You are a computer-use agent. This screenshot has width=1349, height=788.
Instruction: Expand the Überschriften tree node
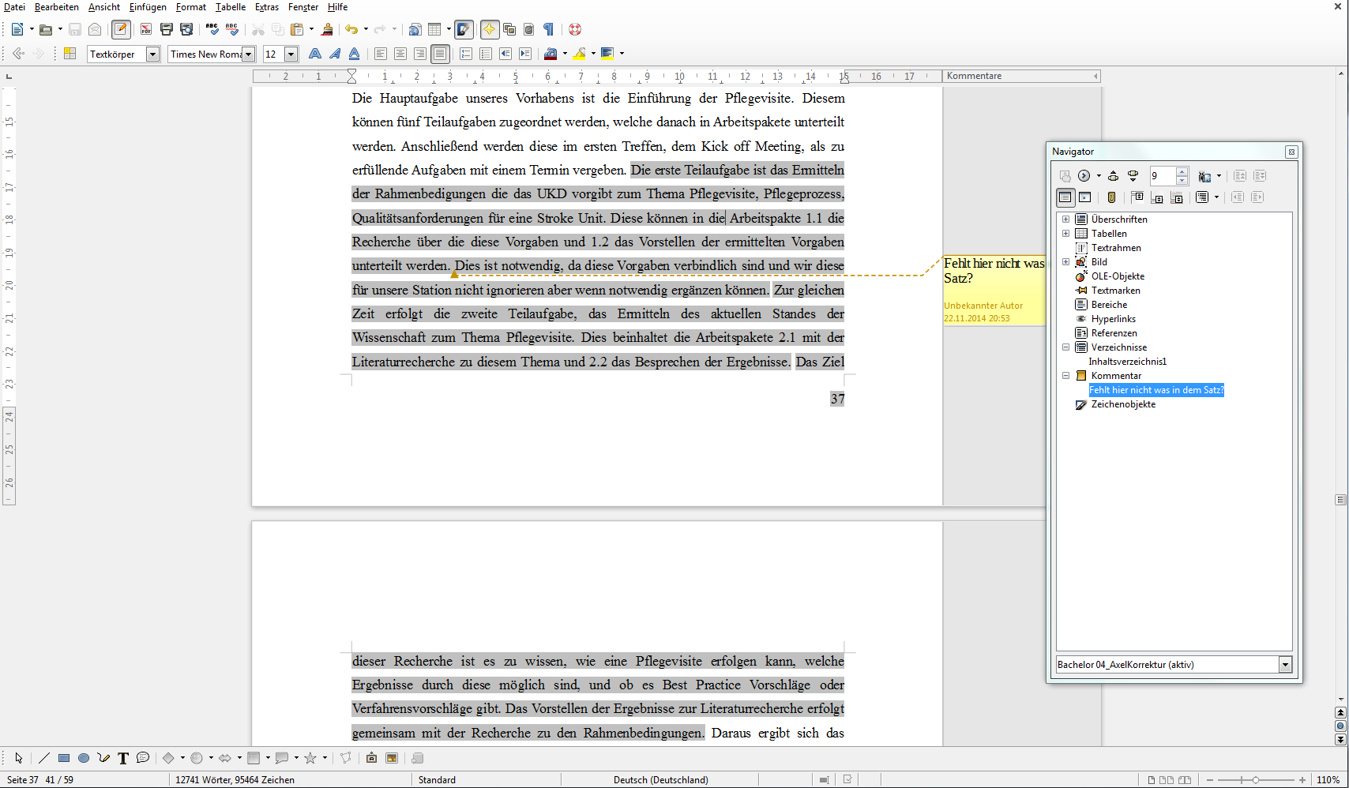[1065, 220]
